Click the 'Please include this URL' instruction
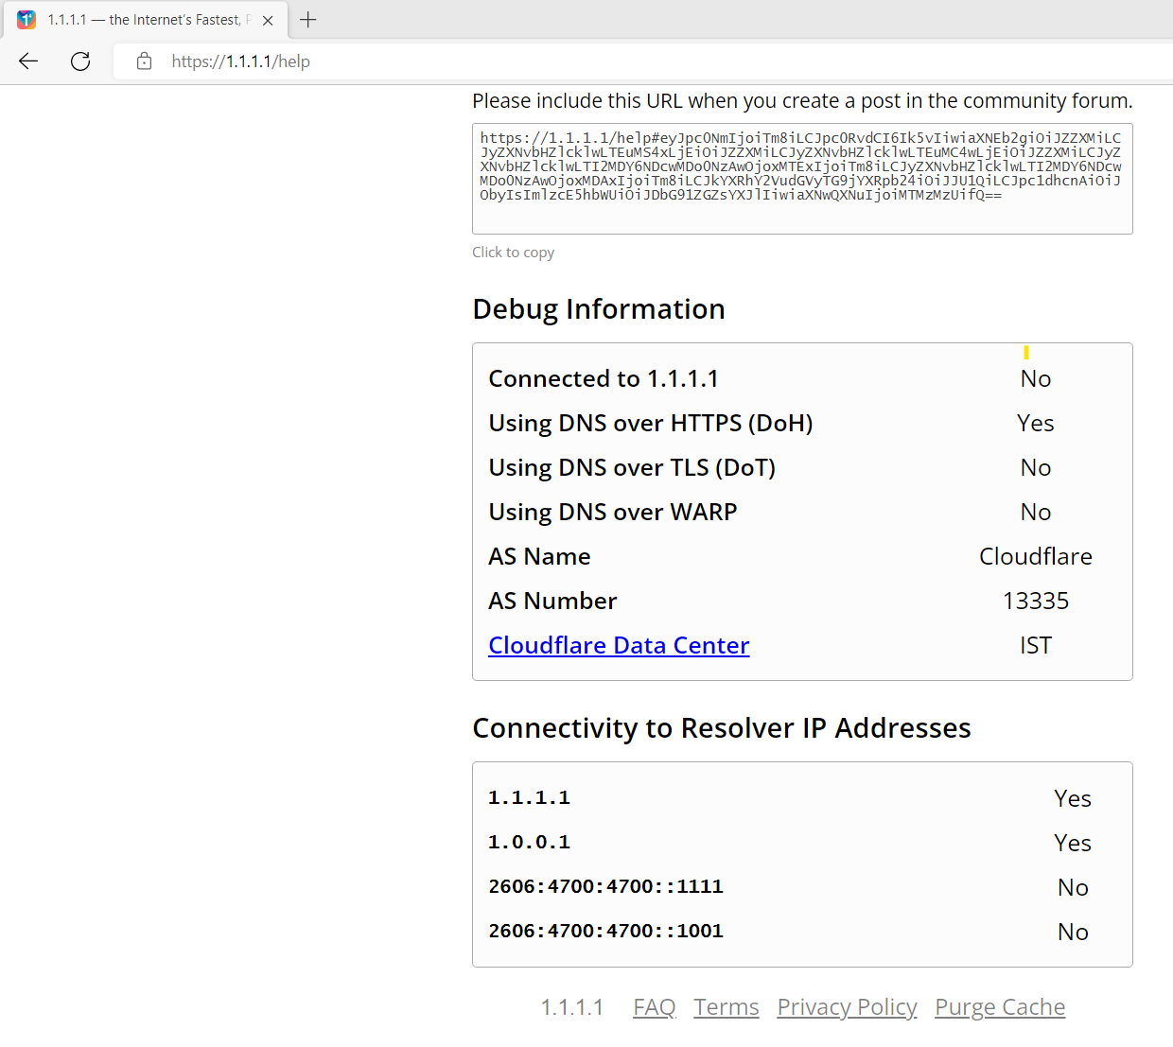 (802, 101)
